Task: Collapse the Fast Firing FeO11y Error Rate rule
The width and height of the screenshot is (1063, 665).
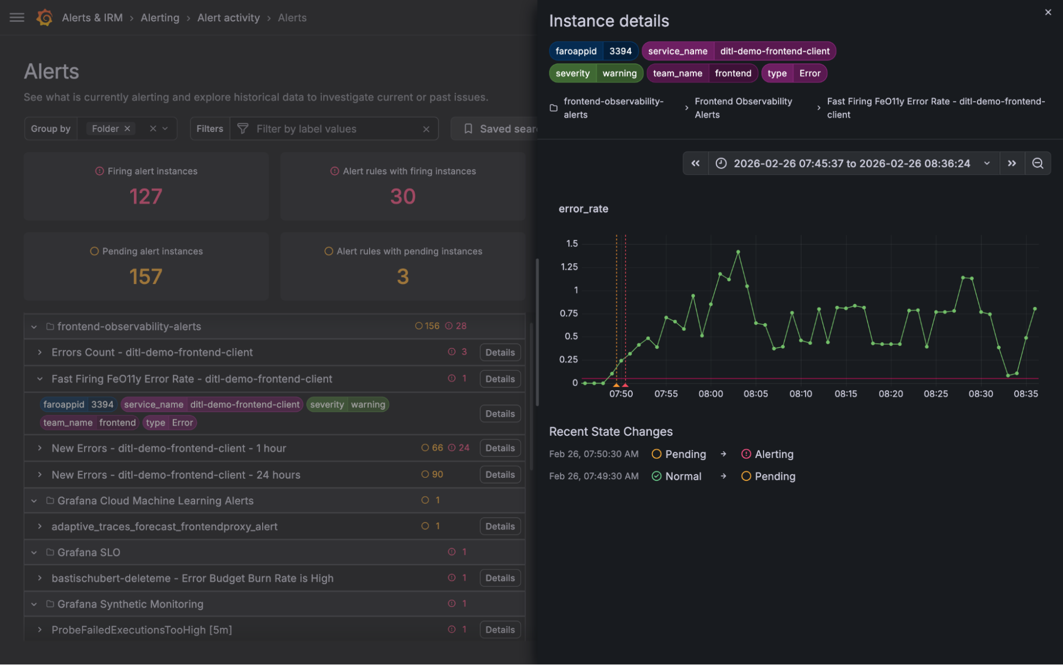Action: 39,379
